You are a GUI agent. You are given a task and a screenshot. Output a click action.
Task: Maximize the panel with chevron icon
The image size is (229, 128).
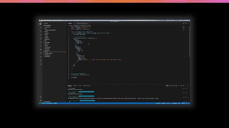(x=186, y=86)
